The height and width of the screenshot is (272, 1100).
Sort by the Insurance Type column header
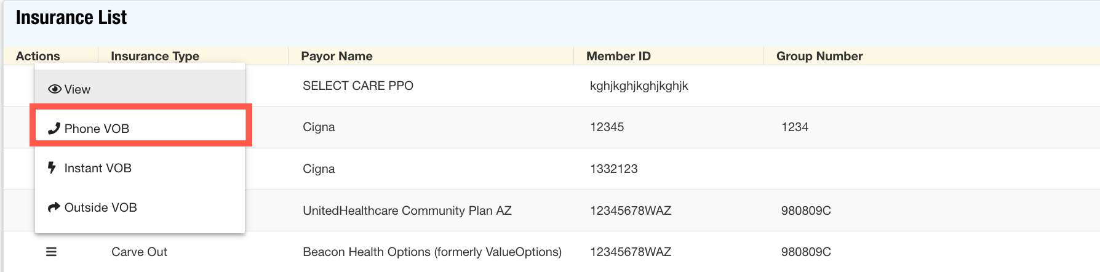[155, 56]
